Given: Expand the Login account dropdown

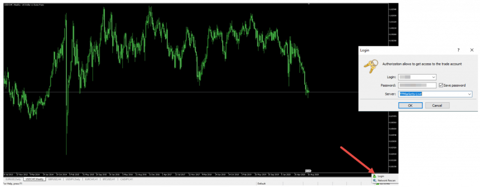Looking at the screenshot, I should click(x=434, y=77).
